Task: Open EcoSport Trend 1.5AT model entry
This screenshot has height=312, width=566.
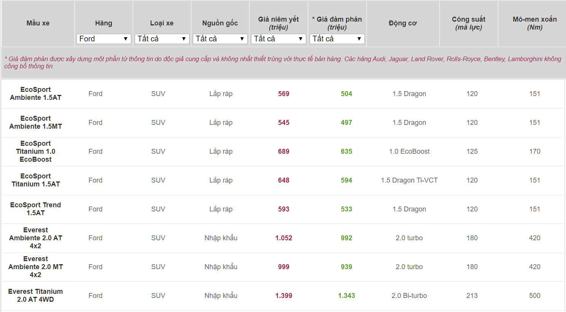Action: click(x=36, y=209)
